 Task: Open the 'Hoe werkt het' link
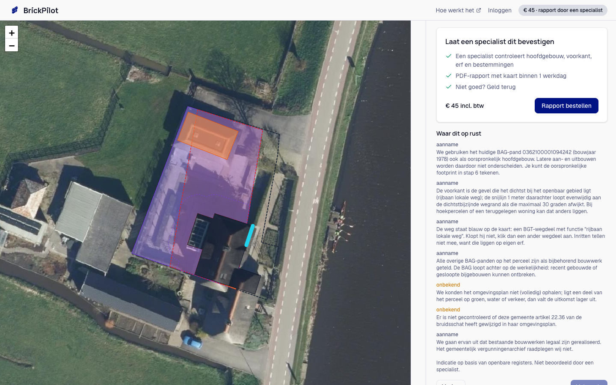click(458, 10)
